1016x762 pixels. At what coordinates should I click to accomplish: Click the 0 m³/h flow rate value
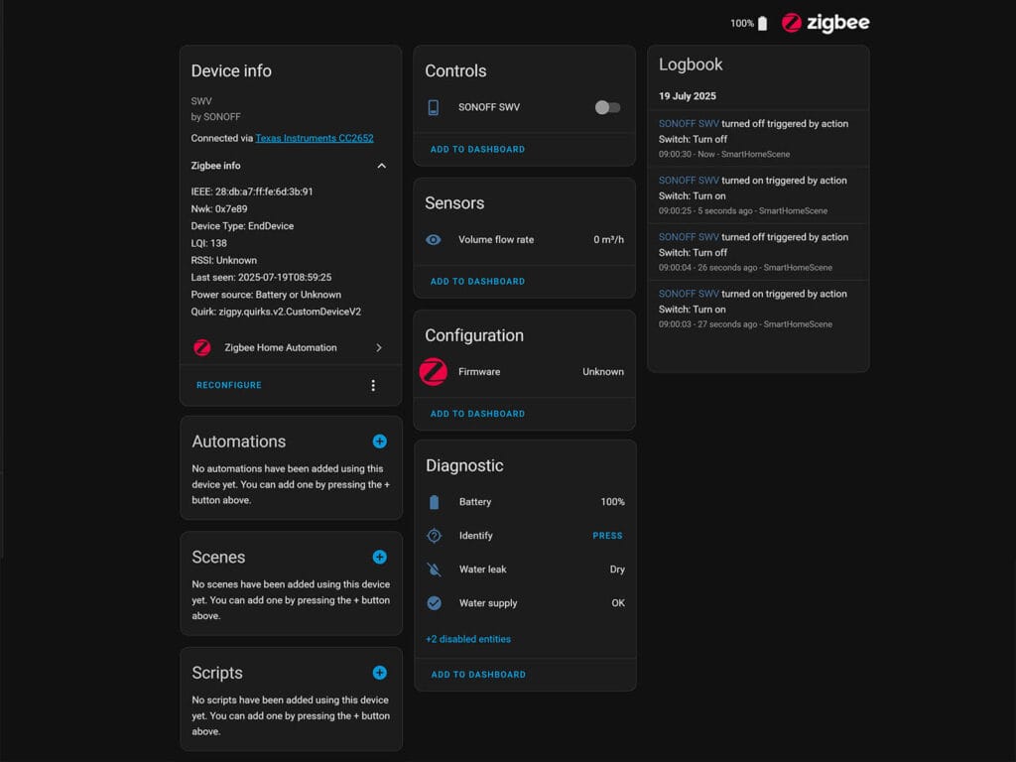click(x=608, y=240)
